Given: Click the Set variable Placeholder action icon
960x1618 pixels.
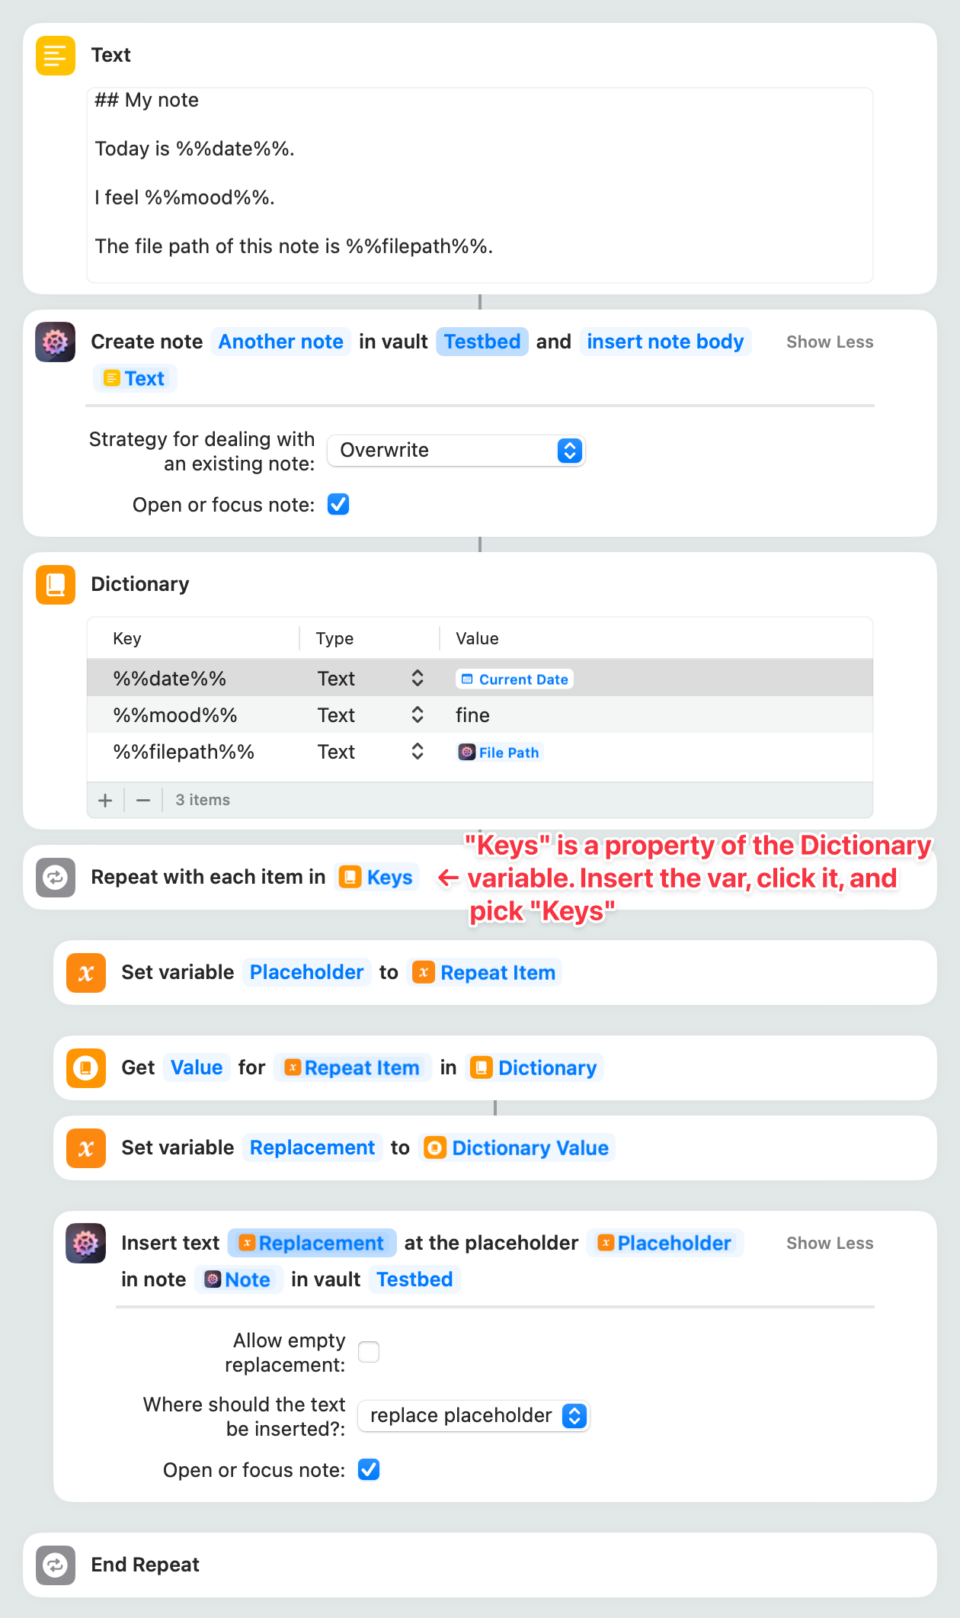Looking at the screenshot, I should [x=86, y=973].
